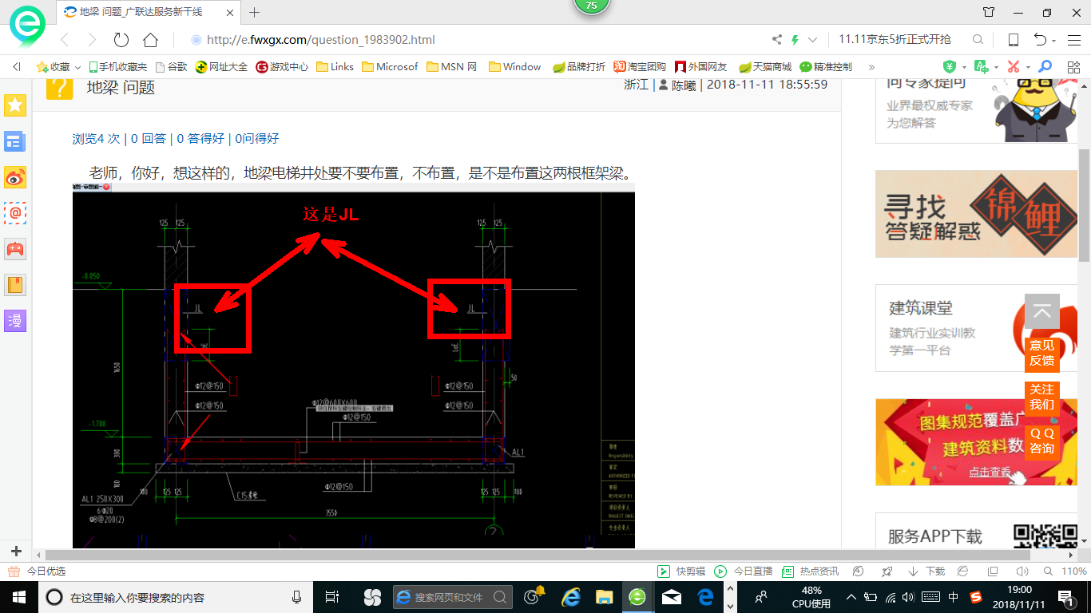Expand the dropdown arrow beside undo icon
1091x613 pixels.
point(1054,41)
